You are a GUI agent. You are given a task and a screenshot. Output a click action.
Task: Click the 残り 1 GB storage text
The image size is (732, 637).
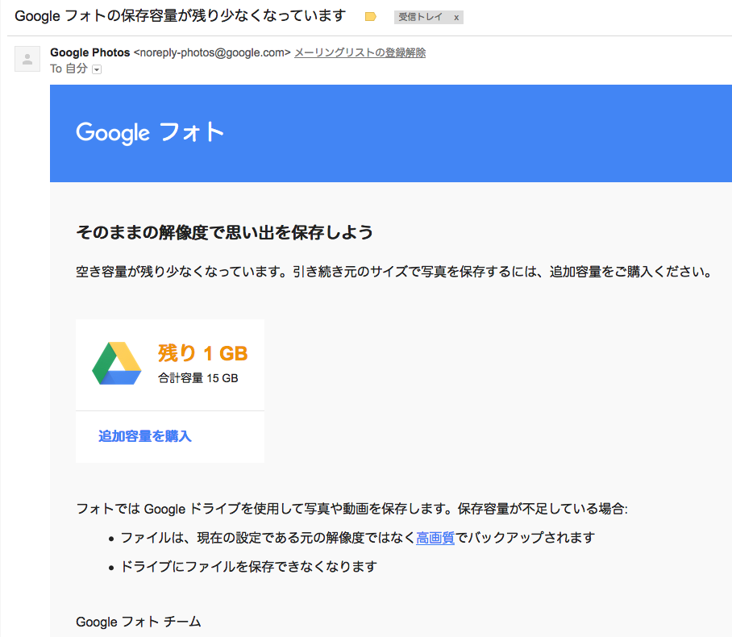[x=202, y=353]
